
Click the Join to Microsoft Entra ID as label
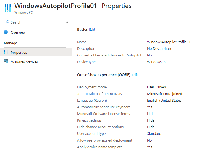(x=99, y=94)
